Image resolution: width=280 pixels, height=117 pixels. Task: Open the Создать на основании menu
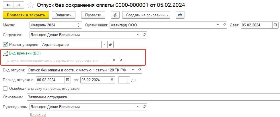tap(146, 15)
